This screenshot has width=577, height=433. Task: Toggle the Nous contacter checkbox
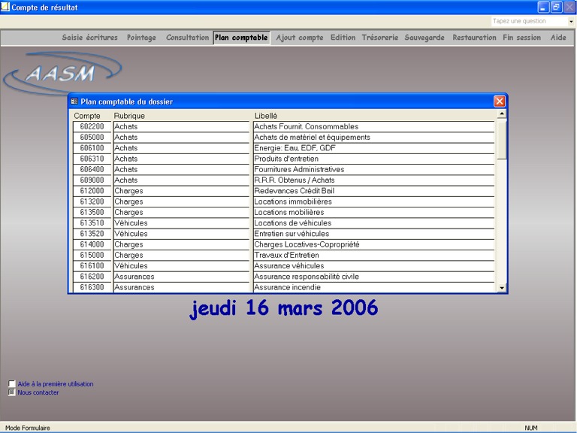point(12,392)
